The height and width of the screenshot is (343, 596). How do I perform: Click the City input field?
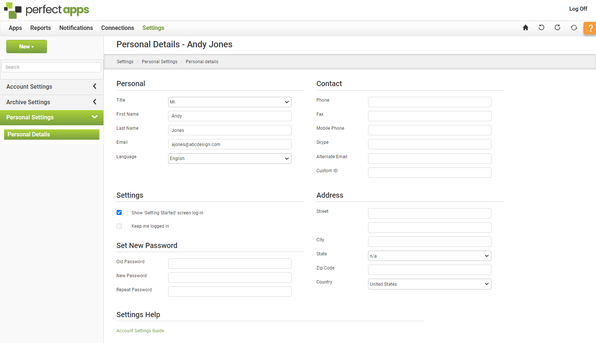coord(430,242)
